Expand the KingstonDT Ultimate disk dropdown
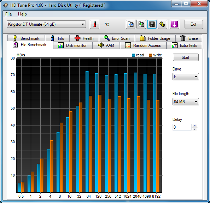Image resolution: width=210 pixels, height=203 pixels. tap(46, 24)
